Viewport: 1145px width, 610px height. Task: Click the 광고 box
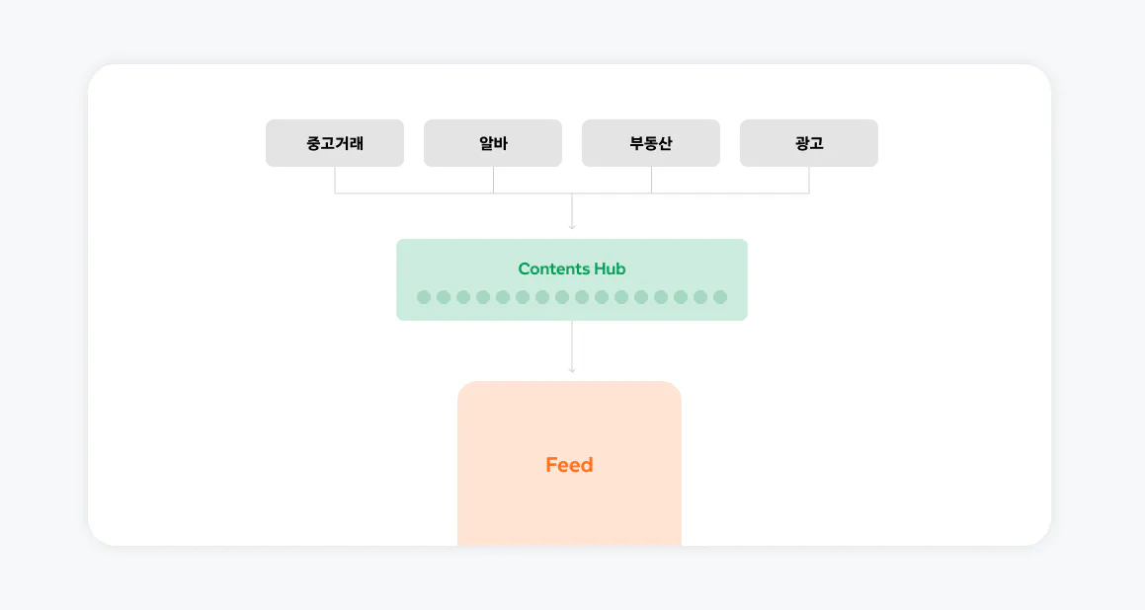coord(809,143)
